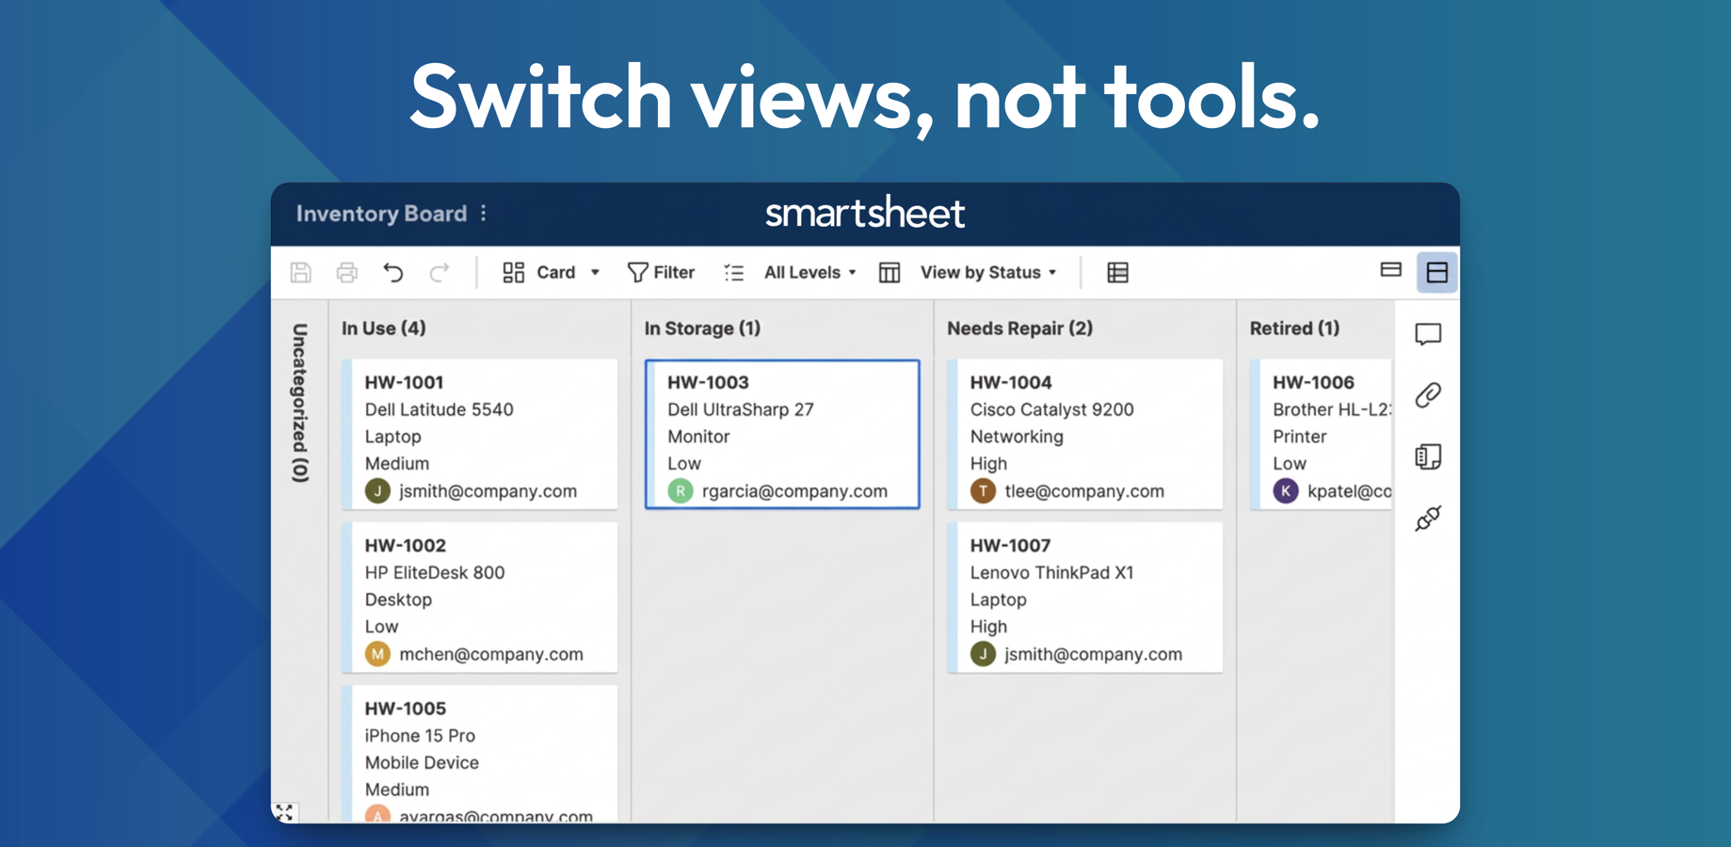Click the A avatar on HW-1005
Viewport: 1731px width, 847px height.
click(377, 815)
